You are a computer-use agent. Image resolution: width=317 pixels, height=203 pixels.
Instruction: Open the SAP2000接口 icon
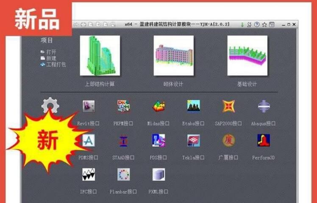pos(228,106)
